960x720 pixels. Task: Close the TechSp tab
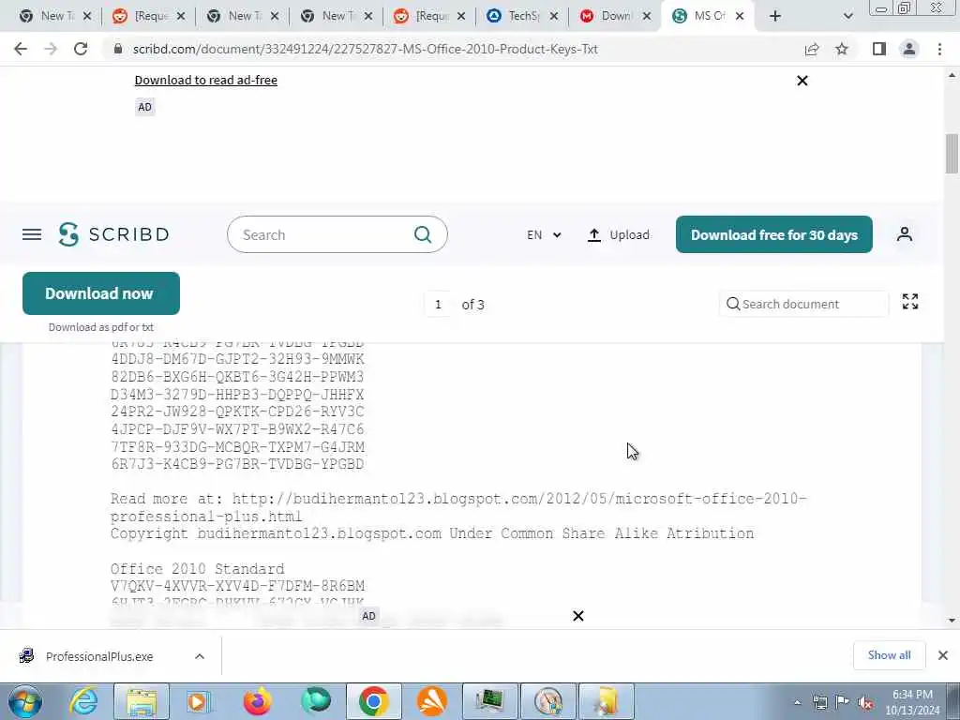click(553, 16)
